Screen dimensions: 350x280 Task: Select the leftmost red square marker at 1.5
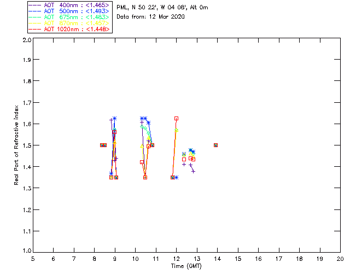click(102, 145)
